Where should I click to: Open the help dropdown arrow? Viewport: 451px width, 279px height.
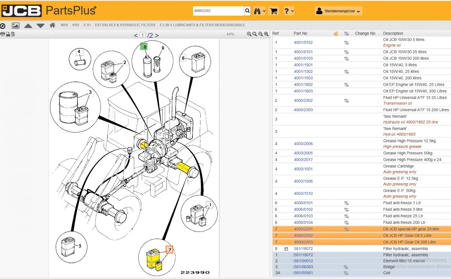292,11
